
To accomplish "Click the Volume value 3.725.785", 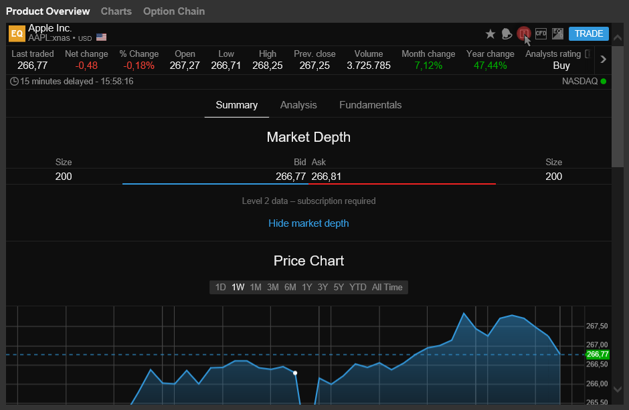I will [369, 66].
